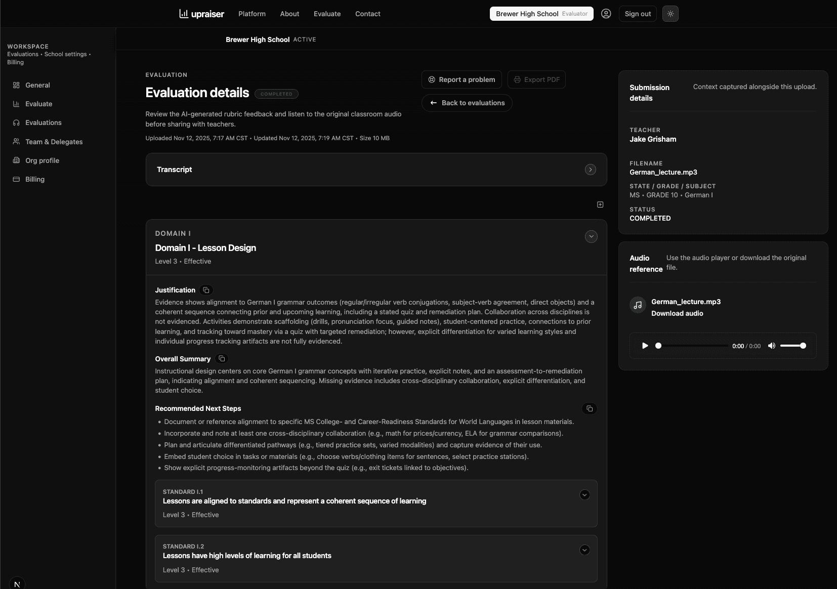Toggle the light/dark theme button

670,14
